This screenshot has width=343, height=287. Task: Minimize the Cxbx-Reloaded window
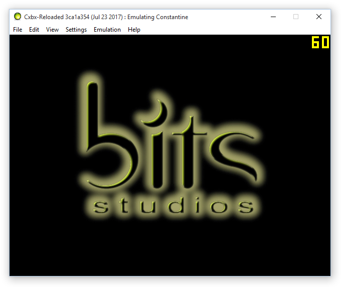click(x=273, y=17)
